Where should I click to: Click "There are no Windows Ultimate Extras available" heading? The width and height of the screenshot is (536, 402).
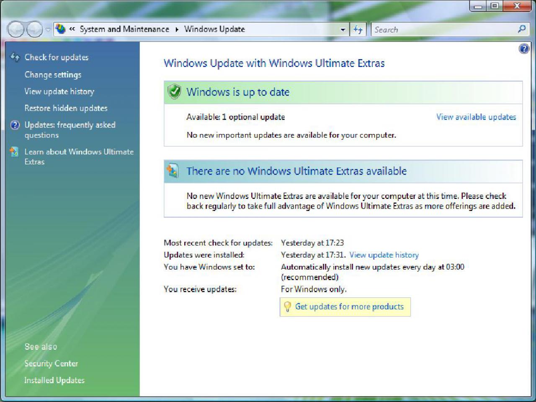(x=296, y=171)
